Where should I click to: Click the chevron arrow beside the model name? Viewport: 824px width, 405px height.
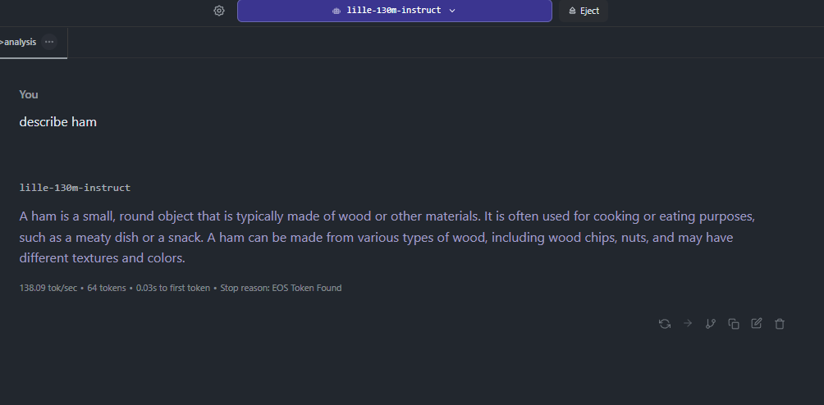[x=452, y=11]
